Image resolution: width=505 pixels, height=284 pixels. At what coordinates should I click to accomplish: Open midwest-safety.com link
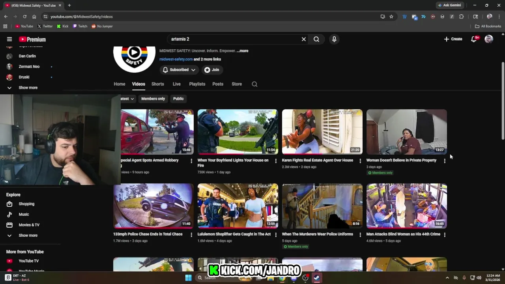tap(176, 59)
